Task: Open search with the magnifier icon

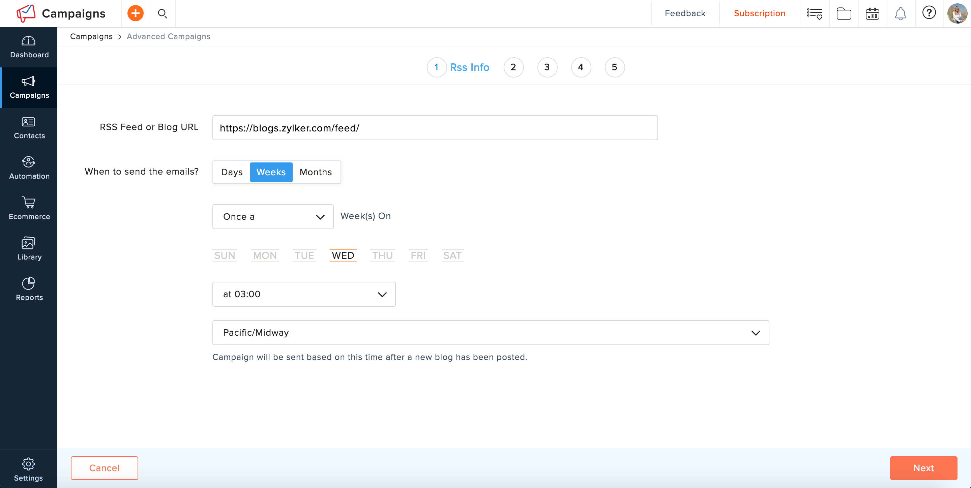Action: 162,13
